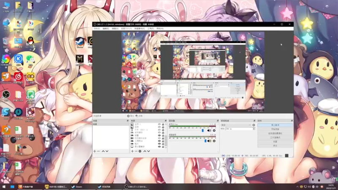Toggle lock icon of 显示器捕获 source
Image resolution: width=338 pixels, height=190 pixels.
[163, 147]
